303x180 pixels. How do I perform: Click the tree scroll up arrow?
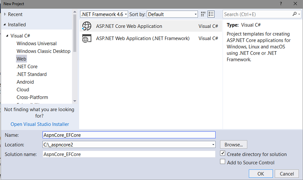(x=75, y=12)
